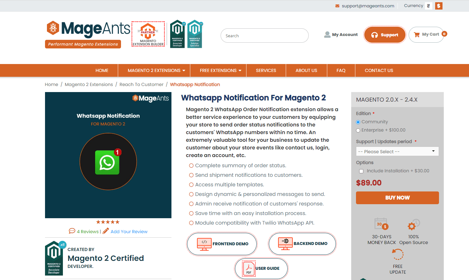
Task: Click 'Complete summary of order status.'
Action: click(x=241, y=166)
